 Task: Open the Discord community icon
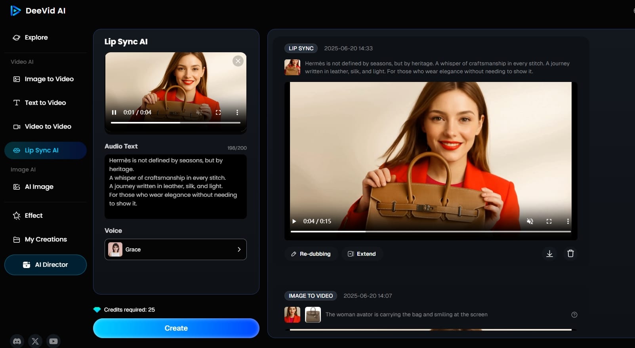pos(17,341)
